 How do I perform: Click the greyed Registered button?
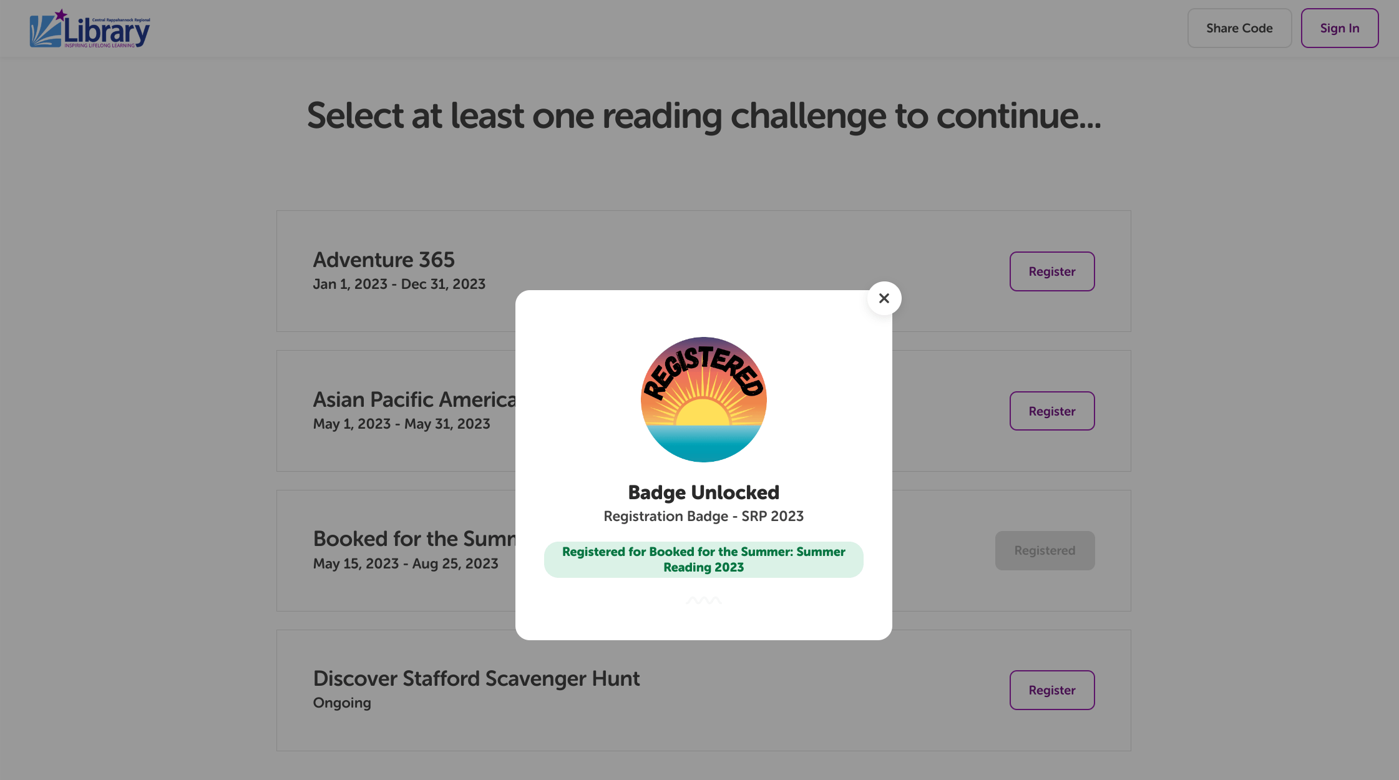(1045, 550)
